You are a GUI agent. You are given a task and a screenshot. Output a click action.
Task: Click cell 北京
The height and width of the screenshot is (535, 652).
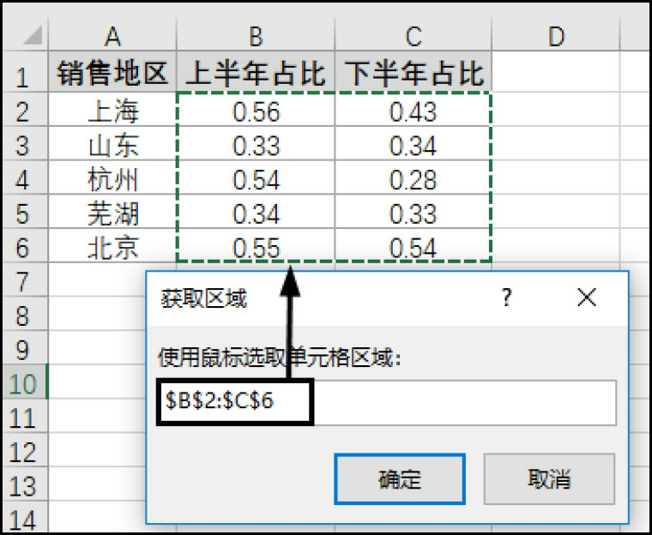tap(112, 245)
